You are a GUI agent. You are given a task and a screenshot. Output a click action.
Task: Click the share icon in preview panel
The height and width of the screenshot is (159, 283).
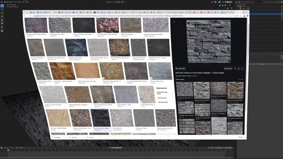(x=235, y=68)
